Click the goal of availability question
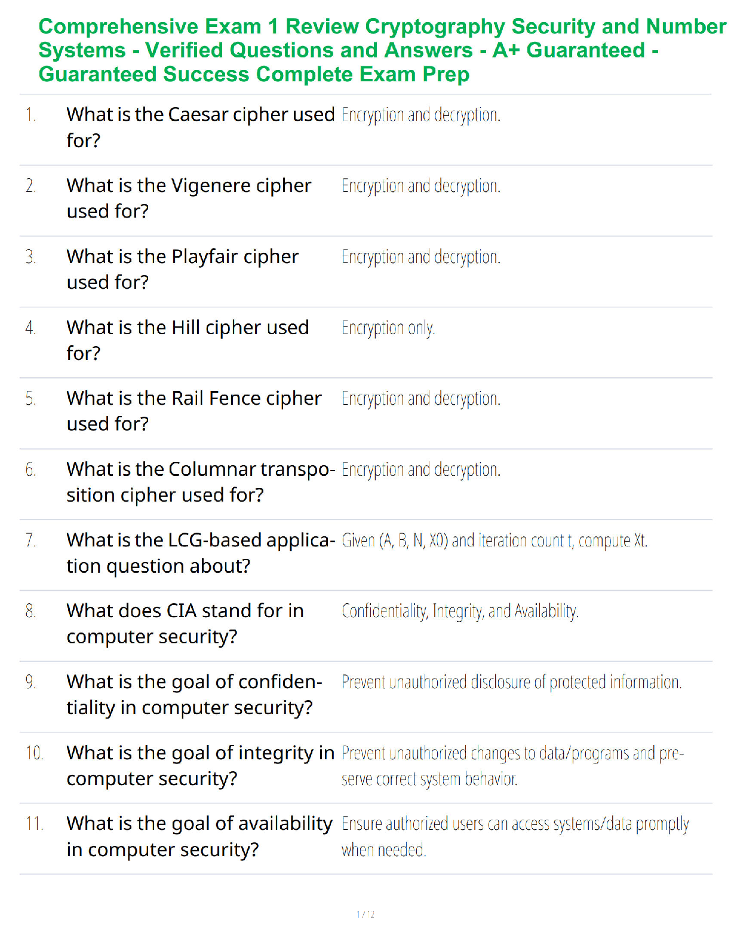The height and width of the screenshot is (947, 731). click(x=199, y=836)
